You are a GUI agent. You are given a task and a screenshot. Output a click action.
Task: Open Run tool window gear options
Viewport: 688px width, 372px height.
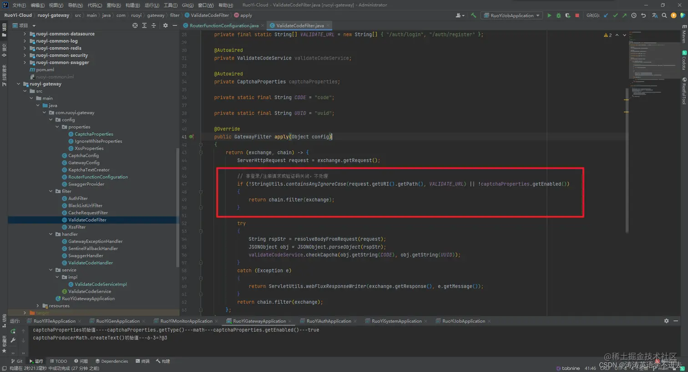(x=666, y=321)
